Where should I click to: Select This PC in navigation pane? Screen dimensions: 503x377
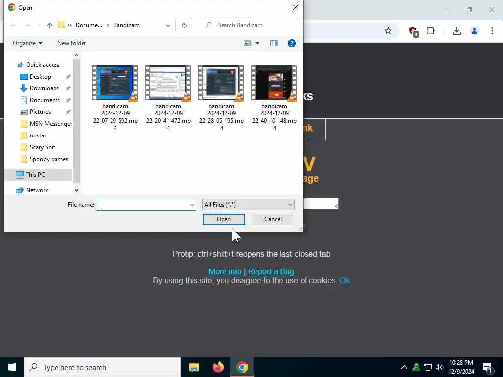(35, 175)
